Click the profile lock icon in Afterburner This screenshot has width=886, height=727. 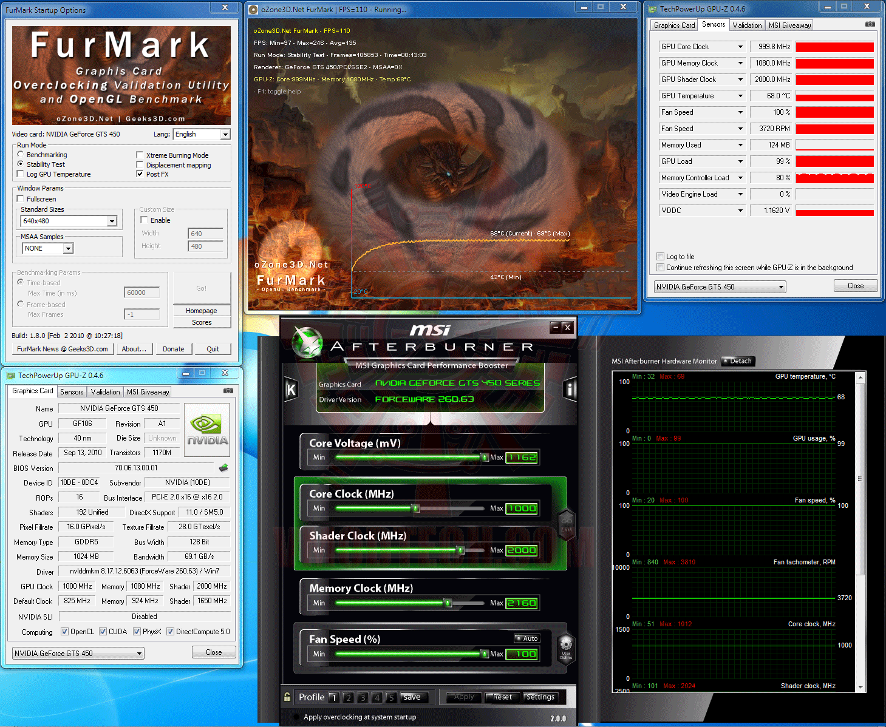point(287,697)
